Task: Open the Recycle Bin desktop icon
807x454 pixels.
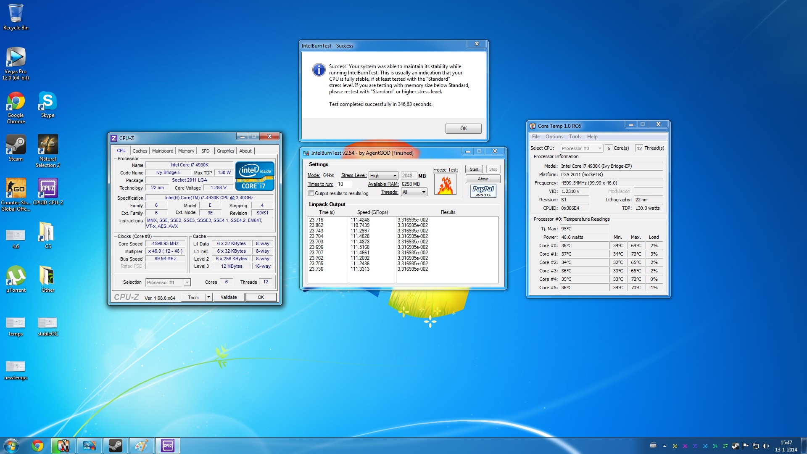Action: point(16,17)
